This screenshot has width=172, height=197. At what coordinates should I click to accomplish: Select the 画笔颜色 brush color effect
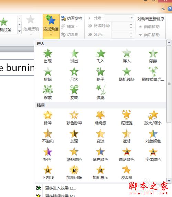pyautogui.click(x=127, y=154)
